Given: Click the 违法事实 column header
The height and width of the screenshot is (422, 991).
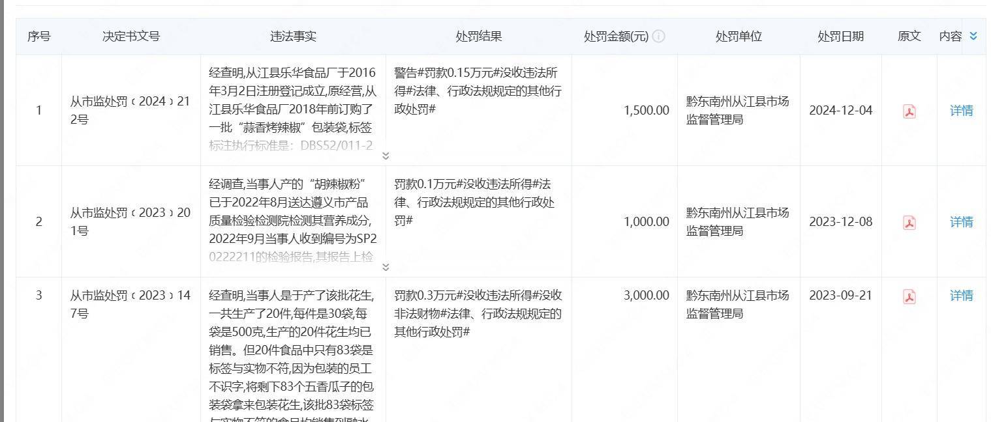Looking at the screenshot, I should [293, 36].
